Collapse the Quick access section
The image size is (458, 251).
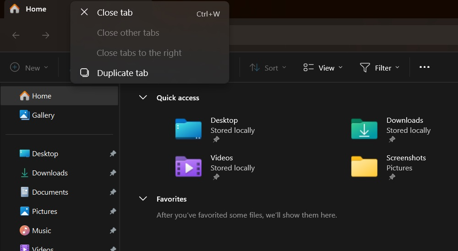pos(143,98)
